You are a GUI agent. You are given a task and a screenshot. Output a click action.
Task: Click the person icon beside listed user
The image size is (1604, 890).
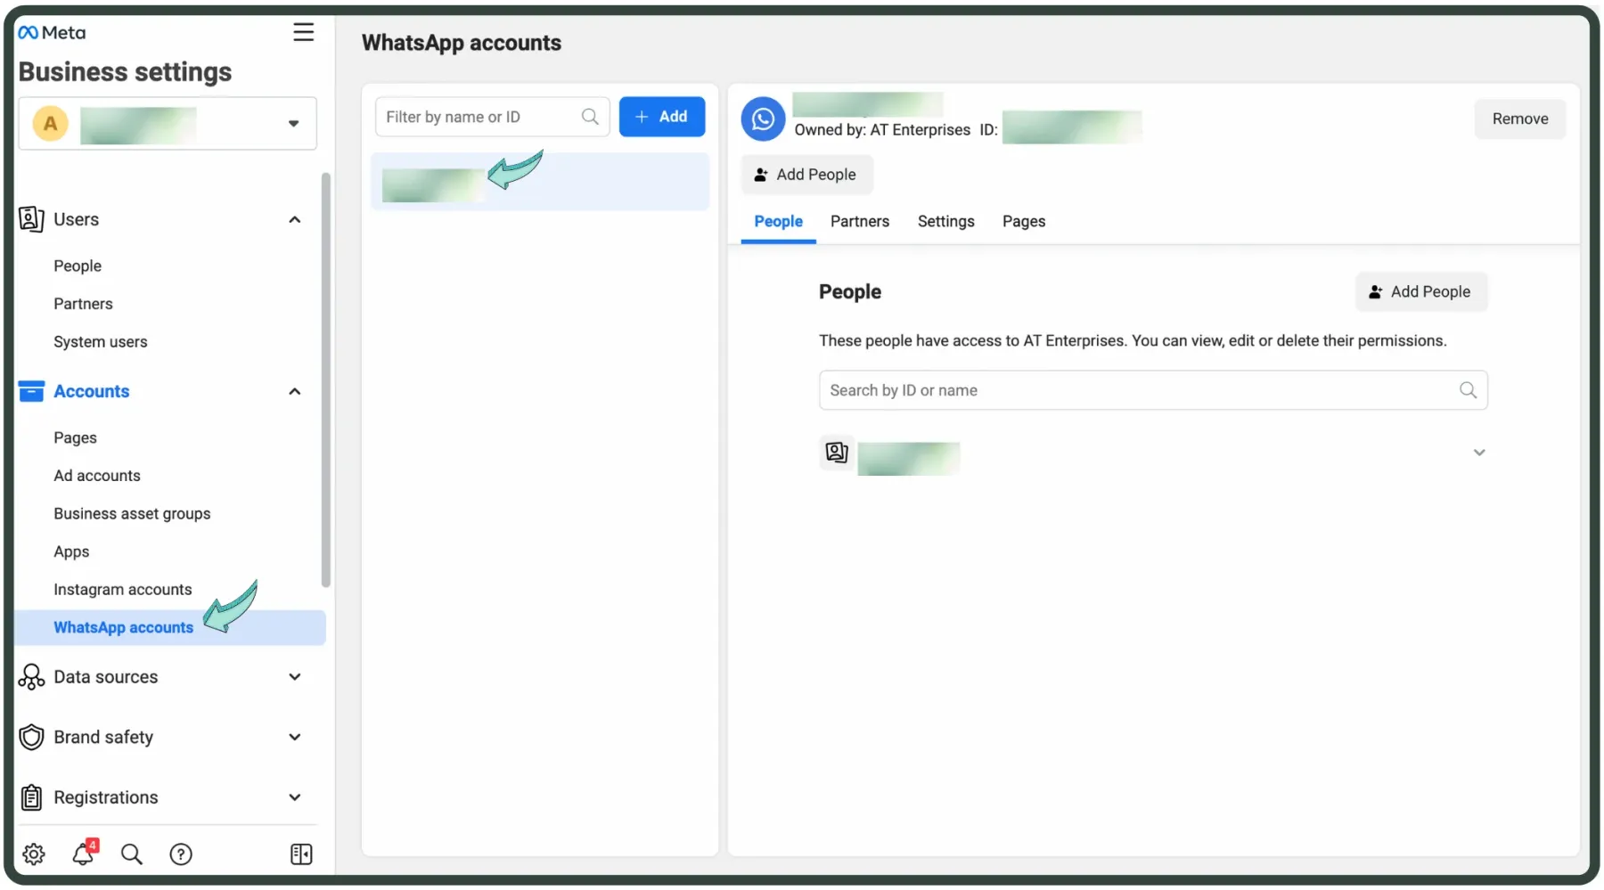pyautogui.click(x=837, y=453)
